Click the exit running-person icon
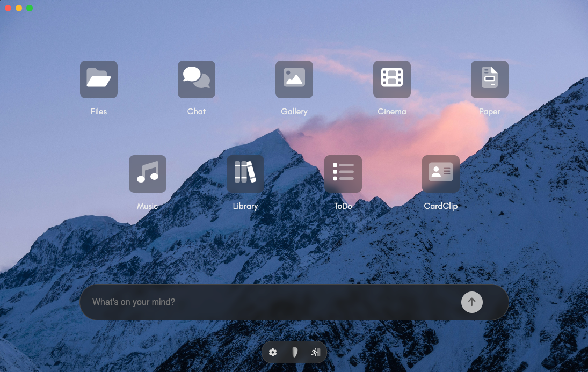Screen dimensions: 588x372 315,353
